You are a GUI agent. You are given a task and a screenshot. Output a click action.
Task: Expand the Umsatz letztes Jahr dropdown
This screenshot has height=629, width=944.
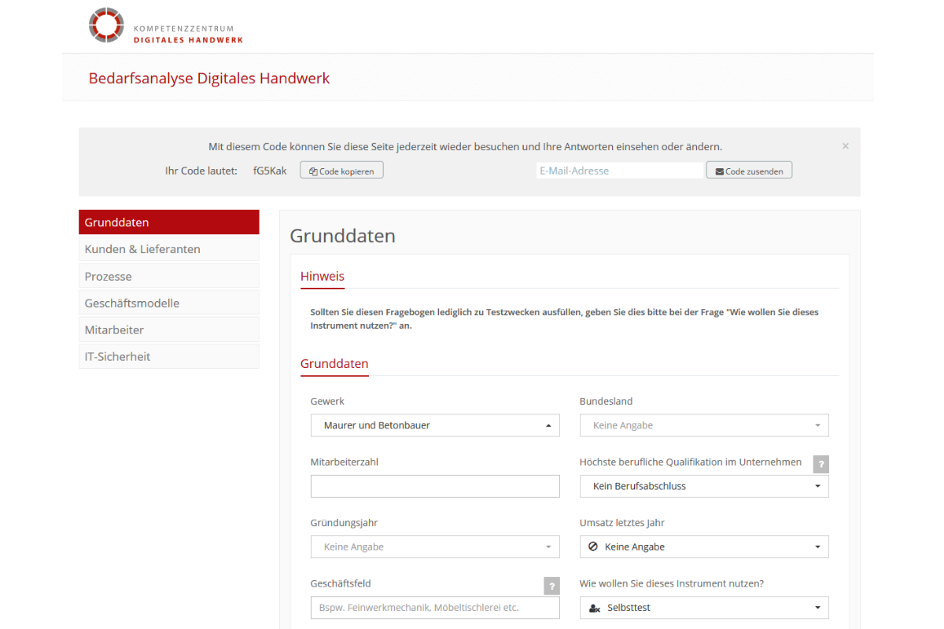[x=704, y=546]
